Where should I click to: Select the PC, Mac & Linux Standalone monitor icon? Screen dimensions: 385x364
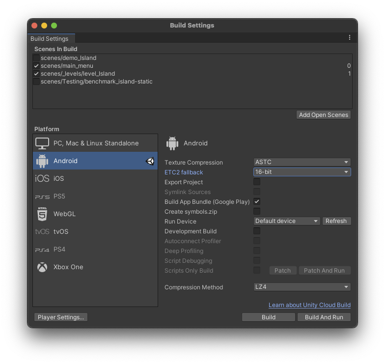[42, 143]
